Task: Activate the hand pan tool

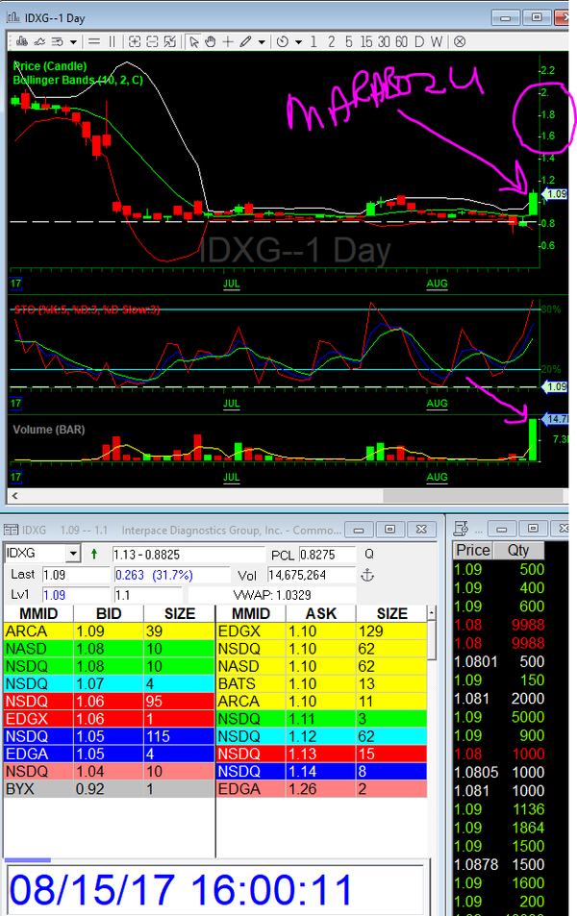Action: (211, 41)
